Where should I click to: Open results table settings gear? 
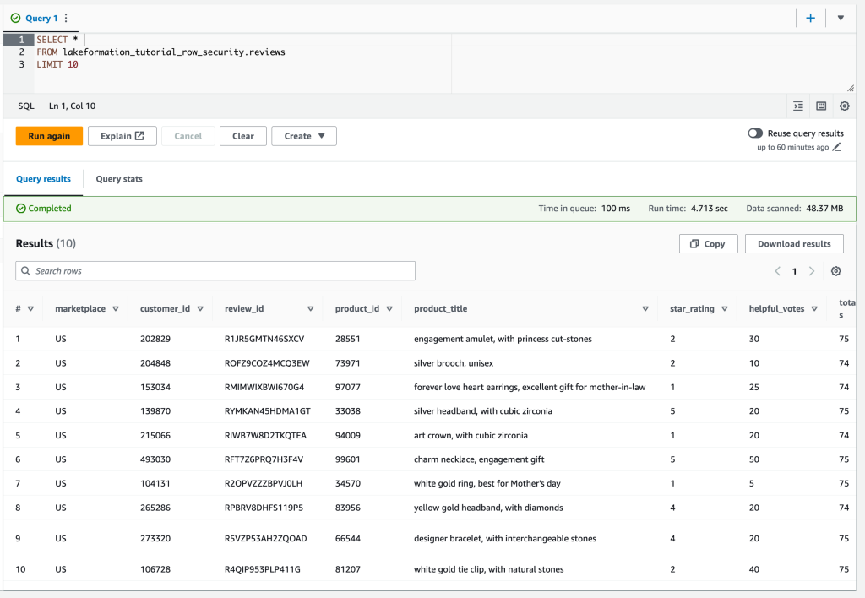tap(835, 271)
